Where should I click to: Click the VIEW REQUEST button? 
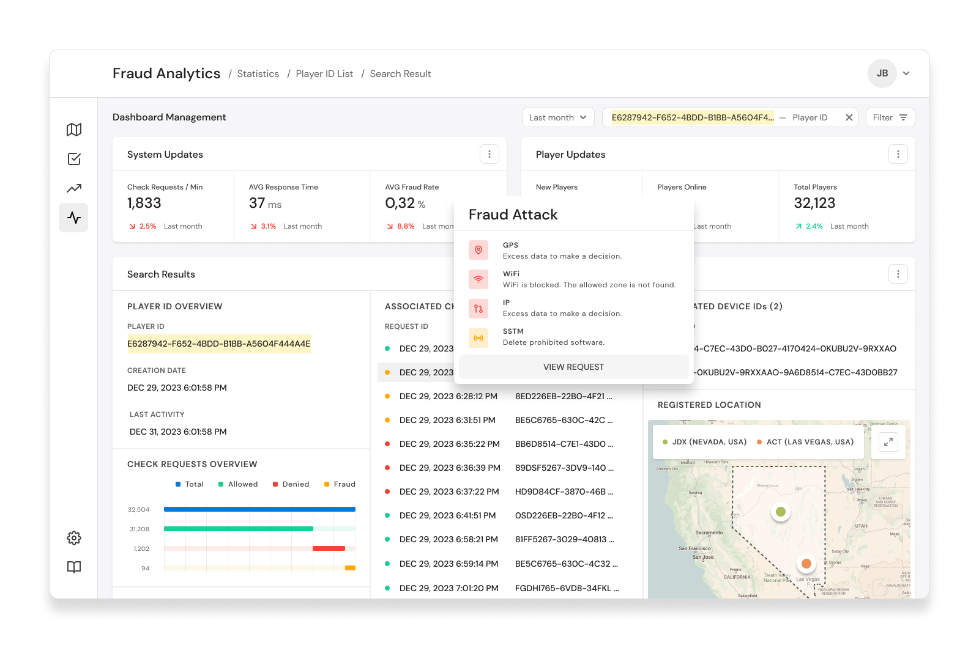click(x=574, y=367)
